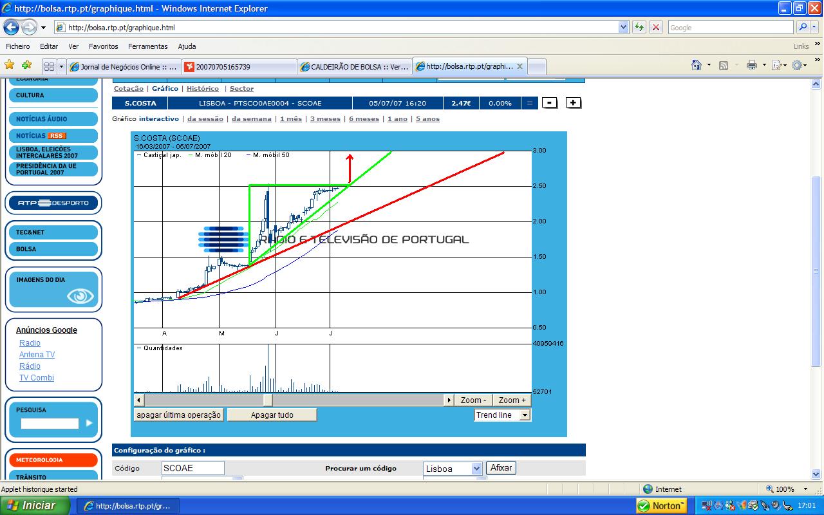Screen dimensions: 824x515
Task: Click the browser Back arrow button
Action: click(x=12, y=28)
